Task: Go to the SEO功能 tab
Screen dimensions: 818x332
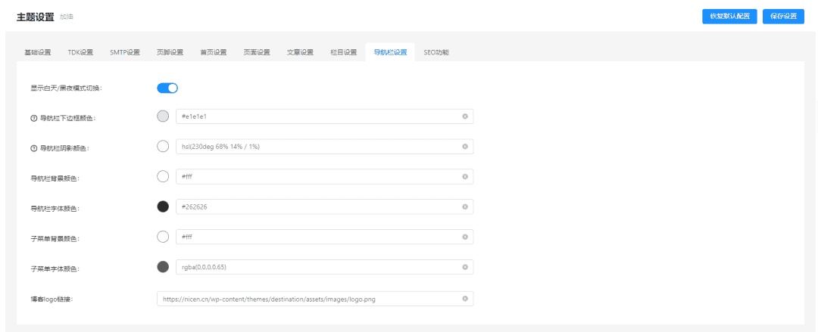Action: 436,52
